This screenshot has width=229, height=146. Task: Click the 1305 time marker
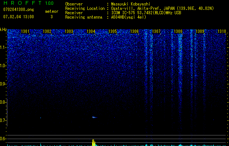coord(113,31)
